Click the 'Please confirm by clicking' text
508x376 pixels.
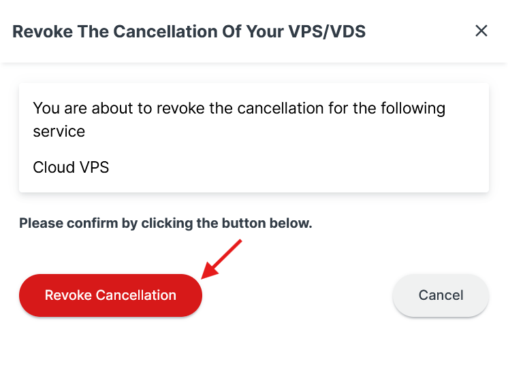tap(165, 223)
